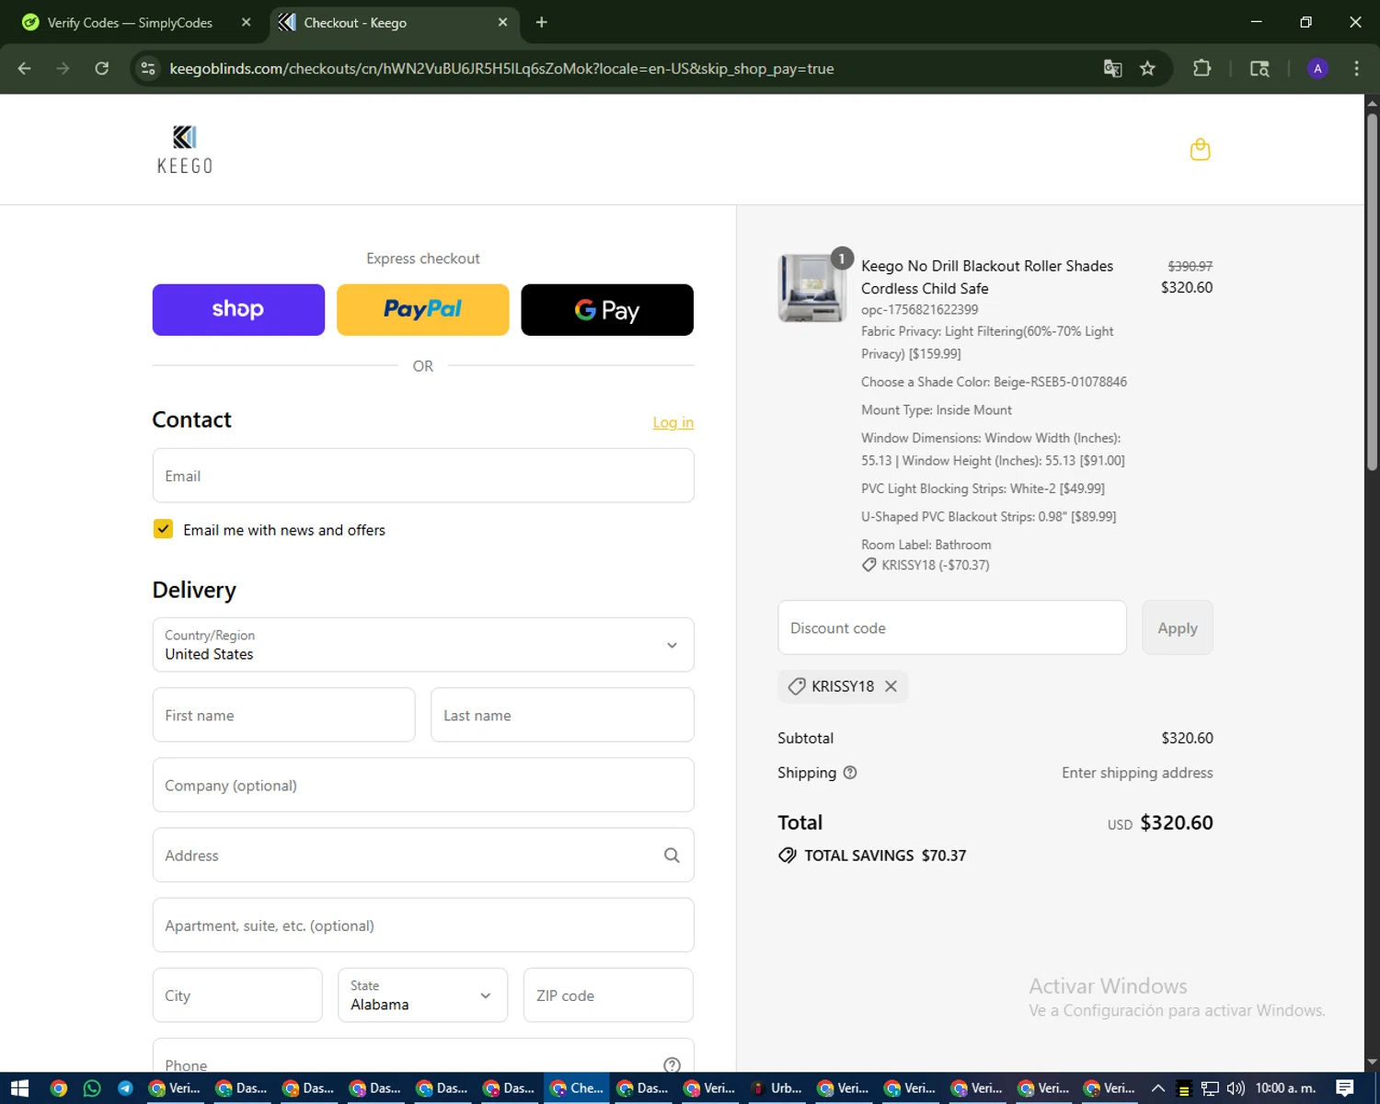This screenshot has width=1380, height=1104.
Task: Show hidden system tray icons chevron
Action: [x=1158, y=1088]
